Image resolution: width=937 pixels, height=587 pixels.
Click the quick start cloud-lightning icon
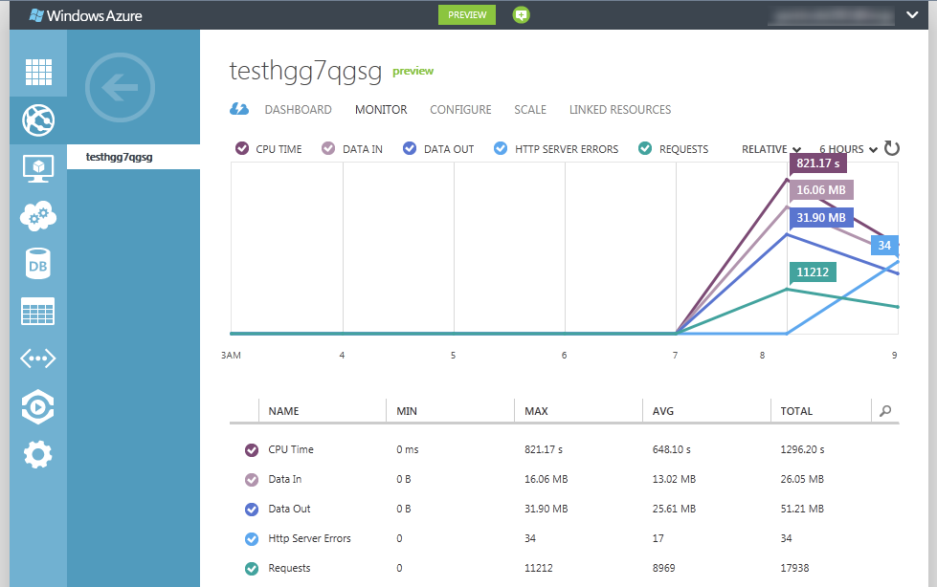point(239,109)
